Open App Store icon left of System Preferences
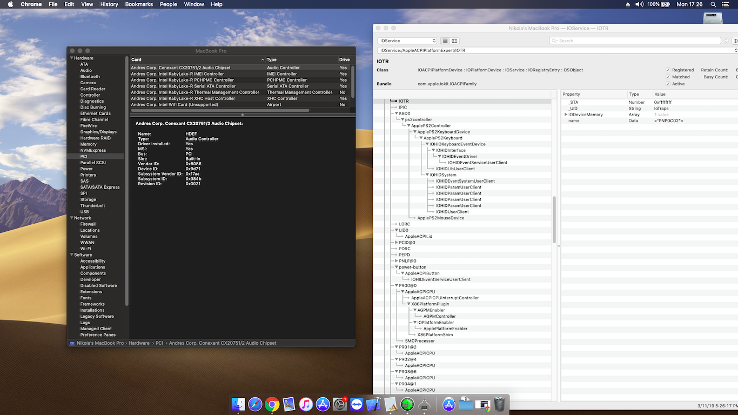 pyautogui.click(x=323, y=404)
